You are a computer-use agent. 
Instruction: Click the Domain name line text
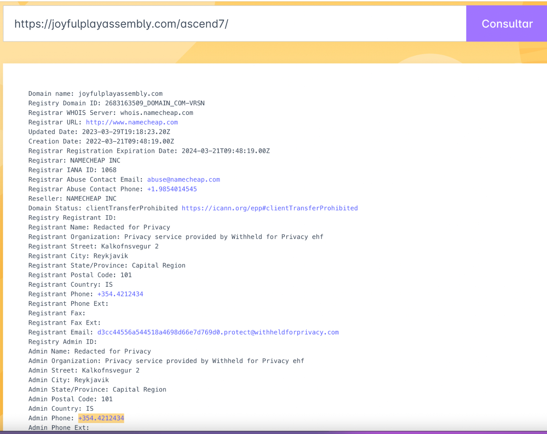[x=95, y=94]
